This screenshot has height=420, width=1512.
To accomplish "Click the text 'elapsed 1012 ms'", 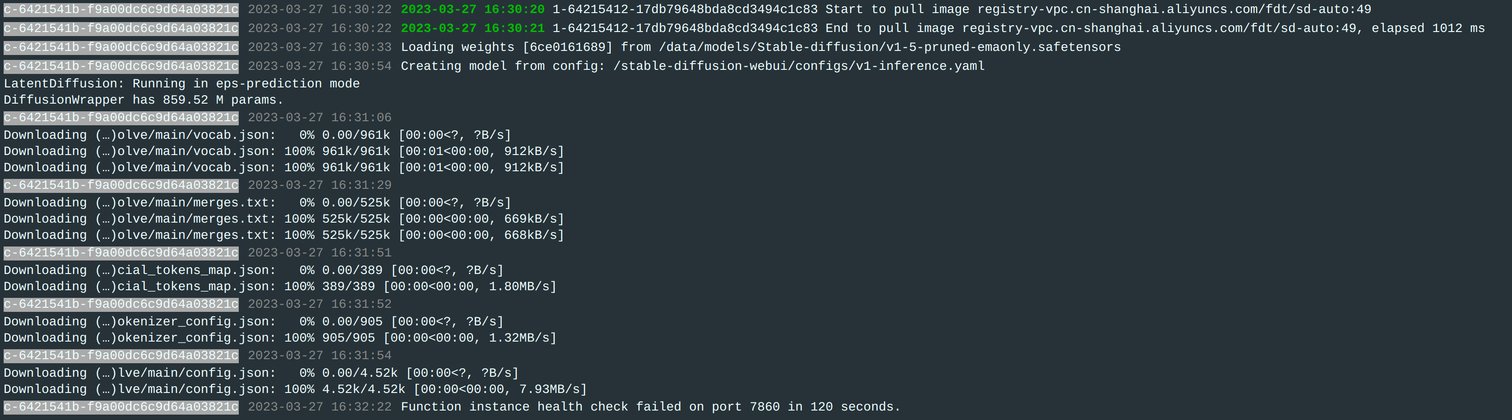I will click(x=1428, y=28).
